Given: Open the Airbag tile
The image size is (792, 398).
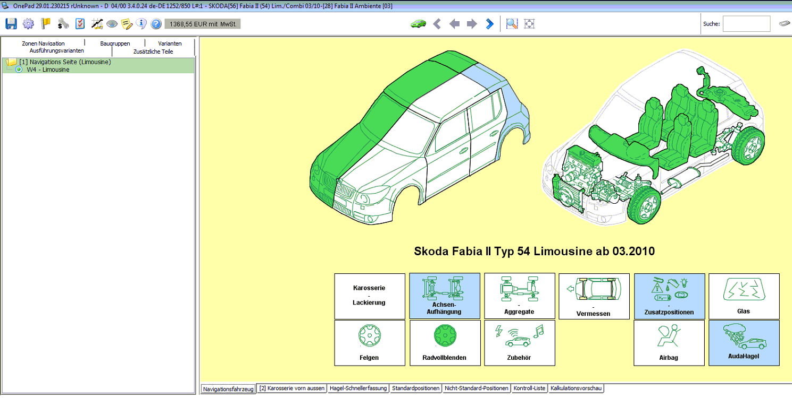Looking at the screenshot, I should [x=669, y=343].
